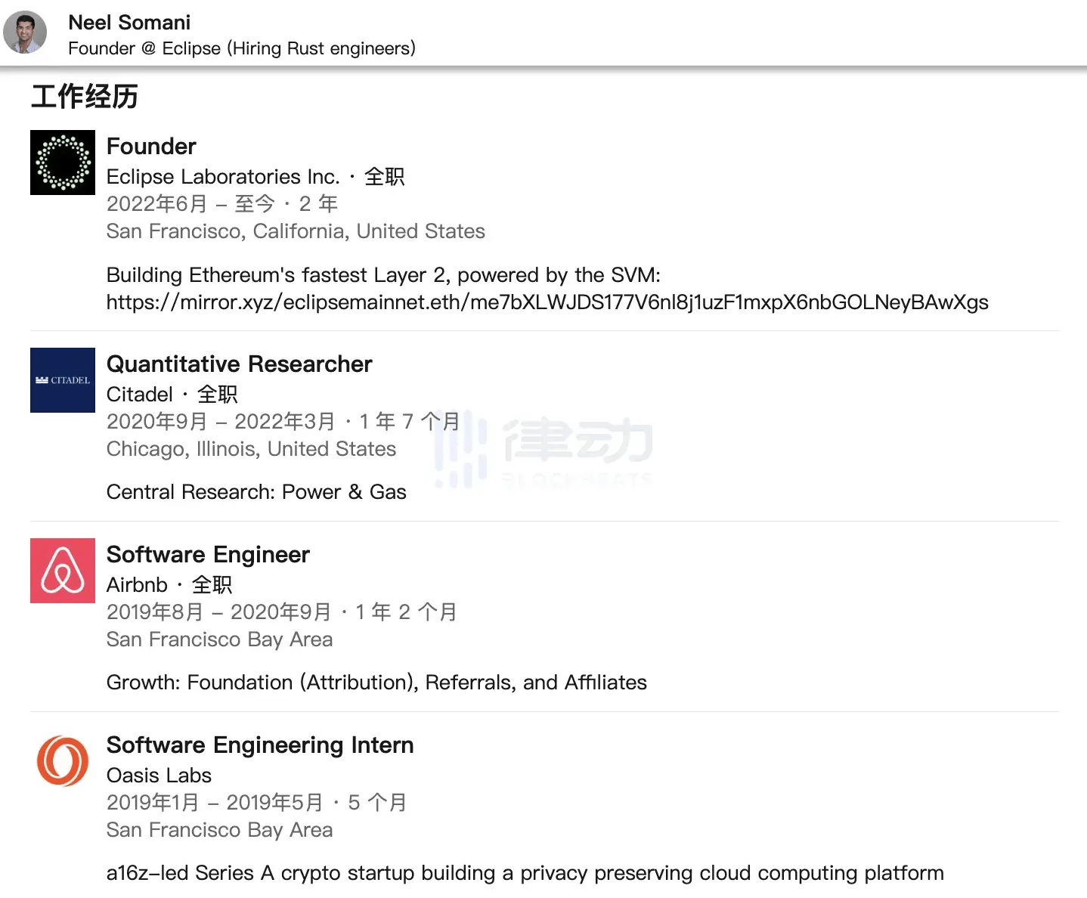The width and height of the screenshot is (1087, 898).
Task: Select the a16z-led Series A description
Action: point(525,873)
